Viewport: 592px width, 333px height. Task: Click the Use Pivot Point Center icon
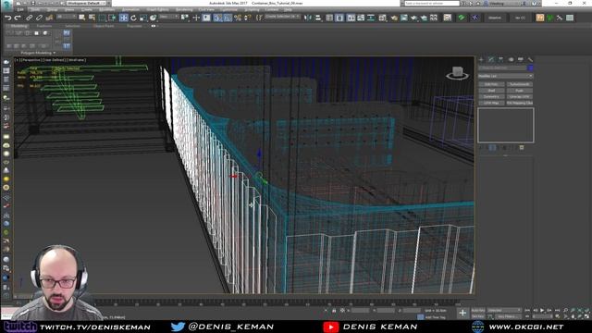[185, 18]
